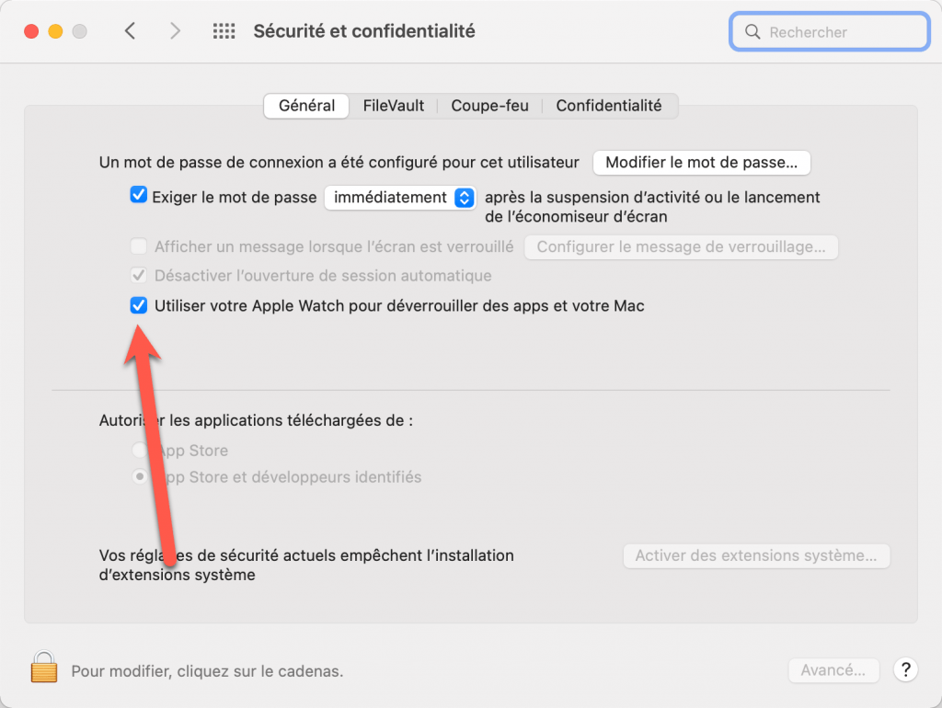Image resolution: width=942 pixels, height=708 pixels.
Task: Open the help question mark button
Action: (x=905, y=669)
